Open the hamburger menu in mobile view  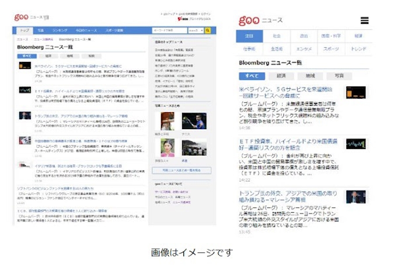(365, 20)
